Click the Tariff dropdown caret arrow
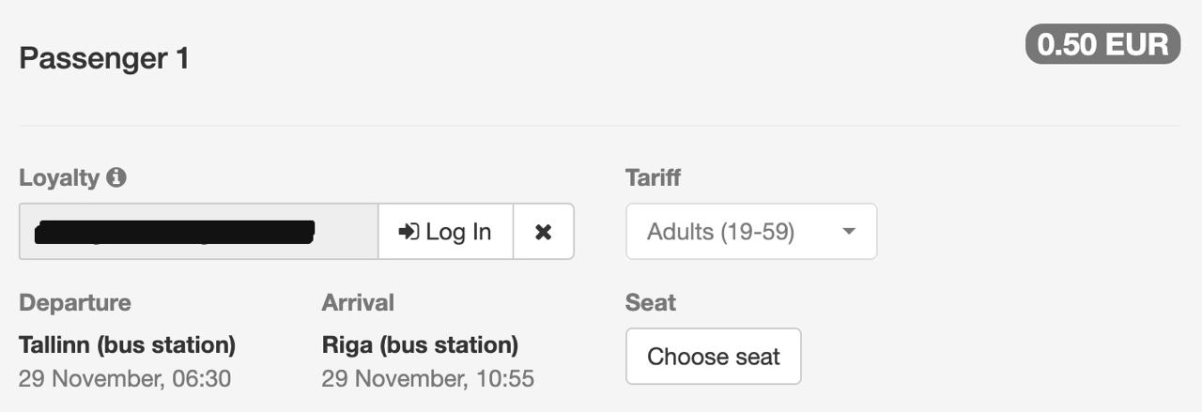 click(849, 232)
